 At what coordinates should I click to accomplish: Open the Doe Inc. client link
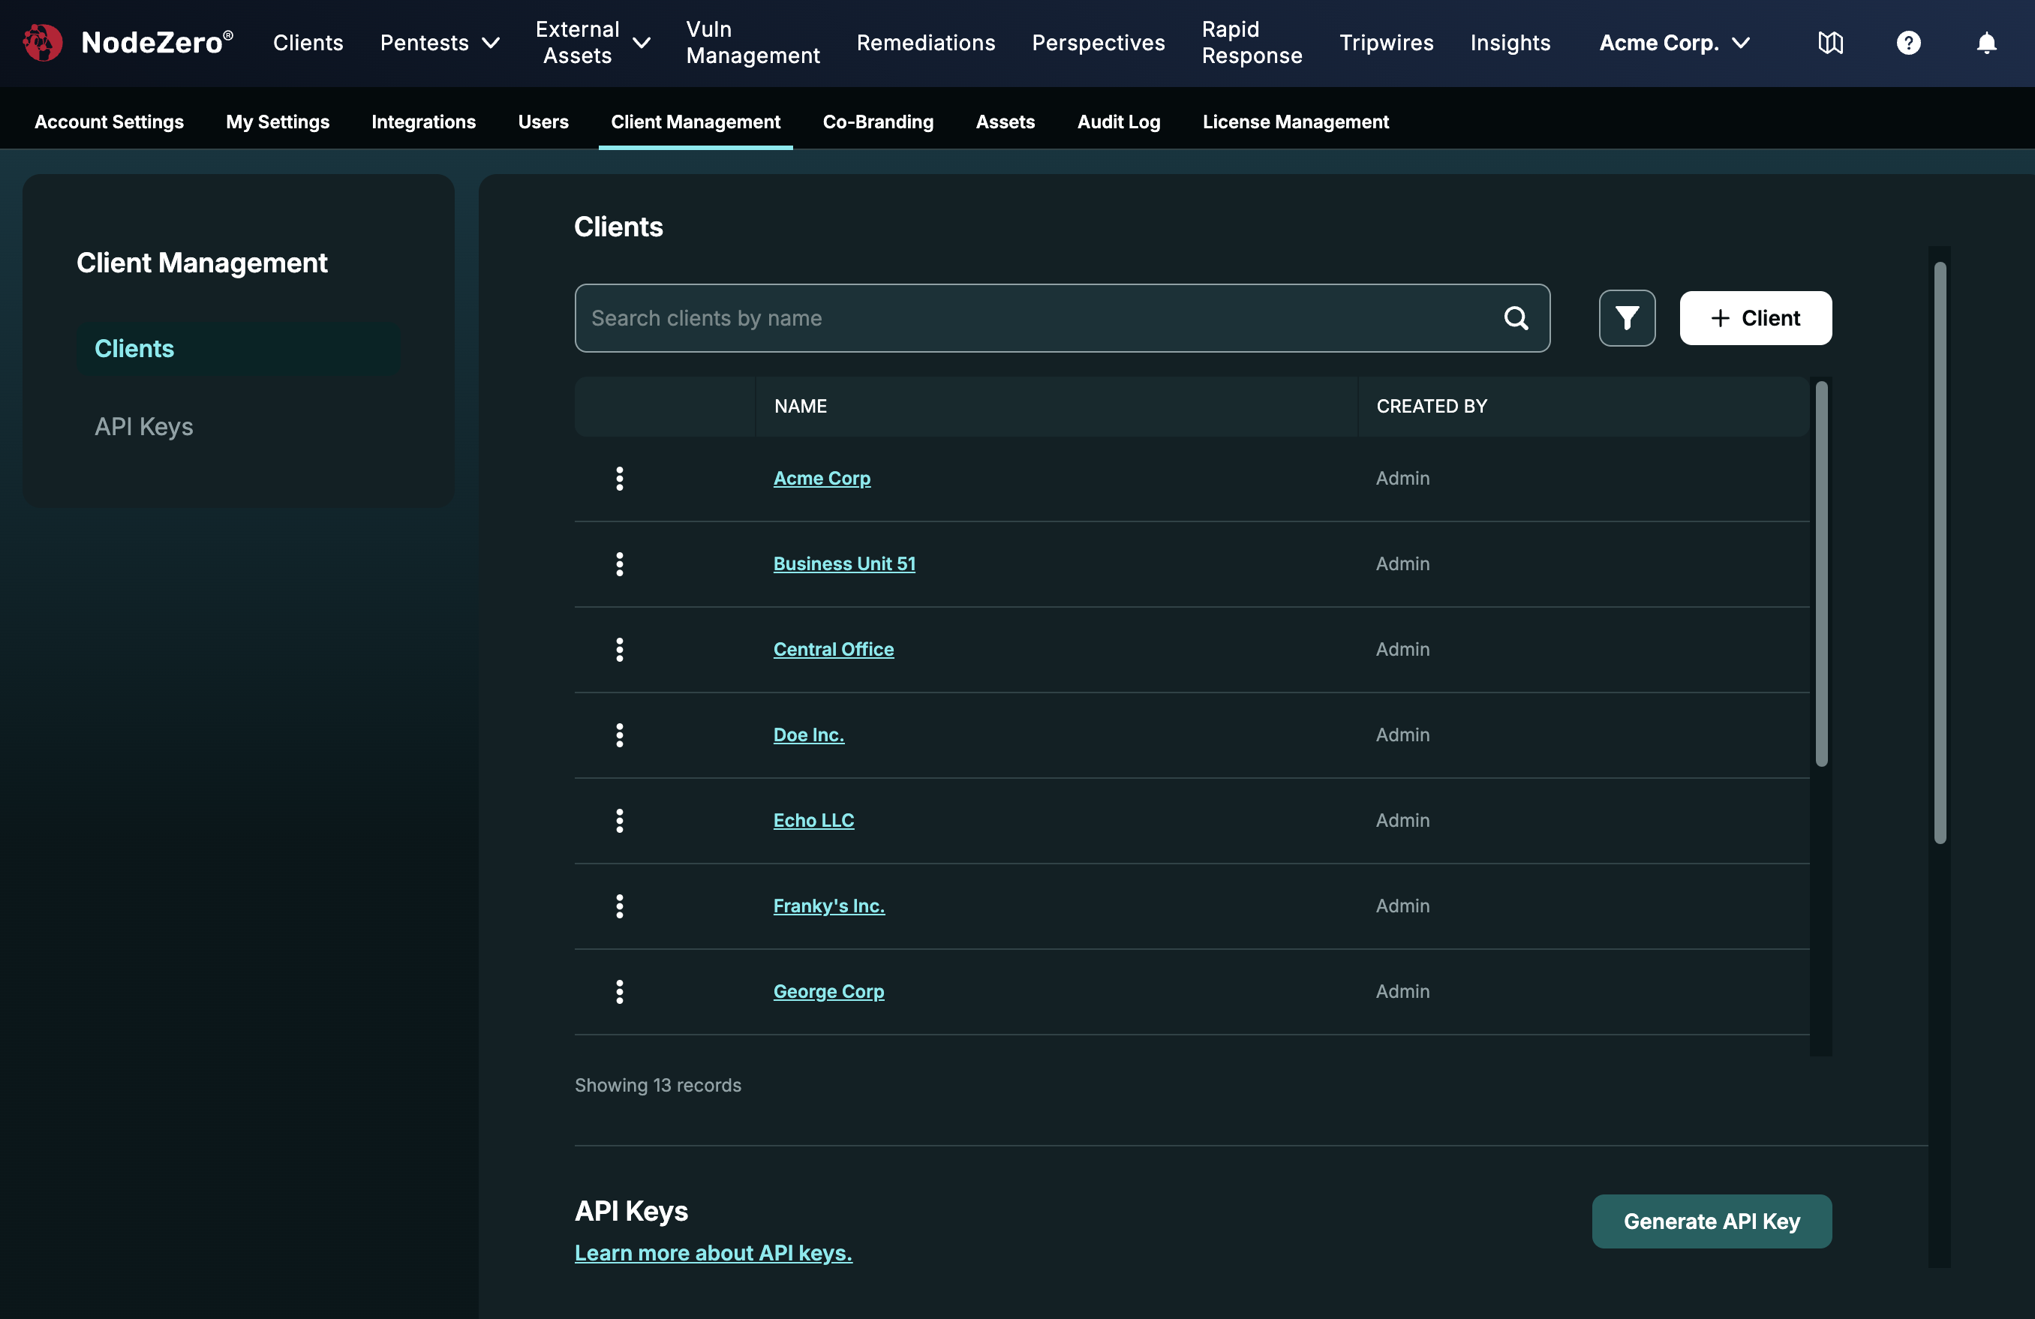click(808, 735)
